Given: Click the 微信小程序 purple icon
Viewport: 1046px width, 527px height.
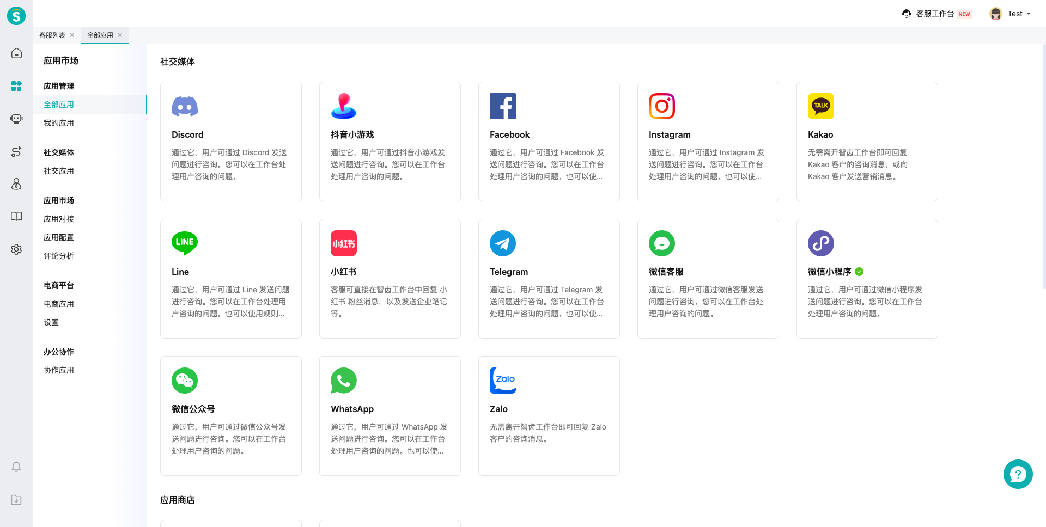Looking at the screenshot, I should coord(821,243).
